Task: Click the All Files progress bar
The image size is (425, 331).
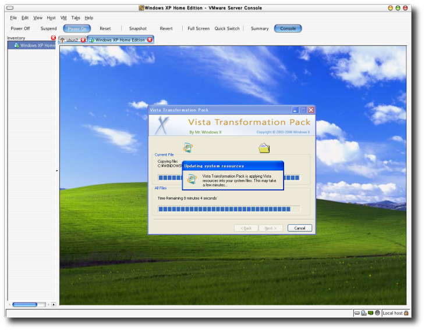Action: coord(229,209)
